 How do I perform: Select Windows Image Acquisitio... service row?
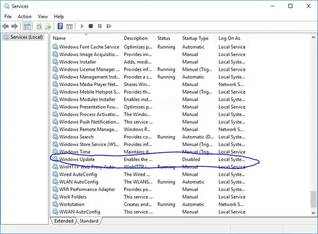[149, 54]
